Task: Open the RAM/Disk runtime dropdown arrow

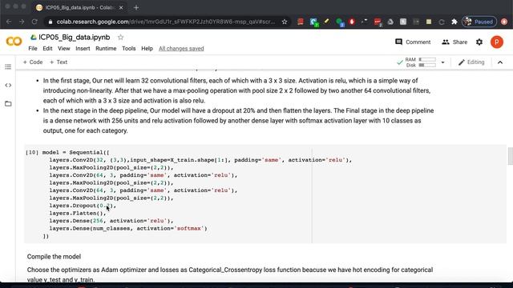Action: [442, 62]
